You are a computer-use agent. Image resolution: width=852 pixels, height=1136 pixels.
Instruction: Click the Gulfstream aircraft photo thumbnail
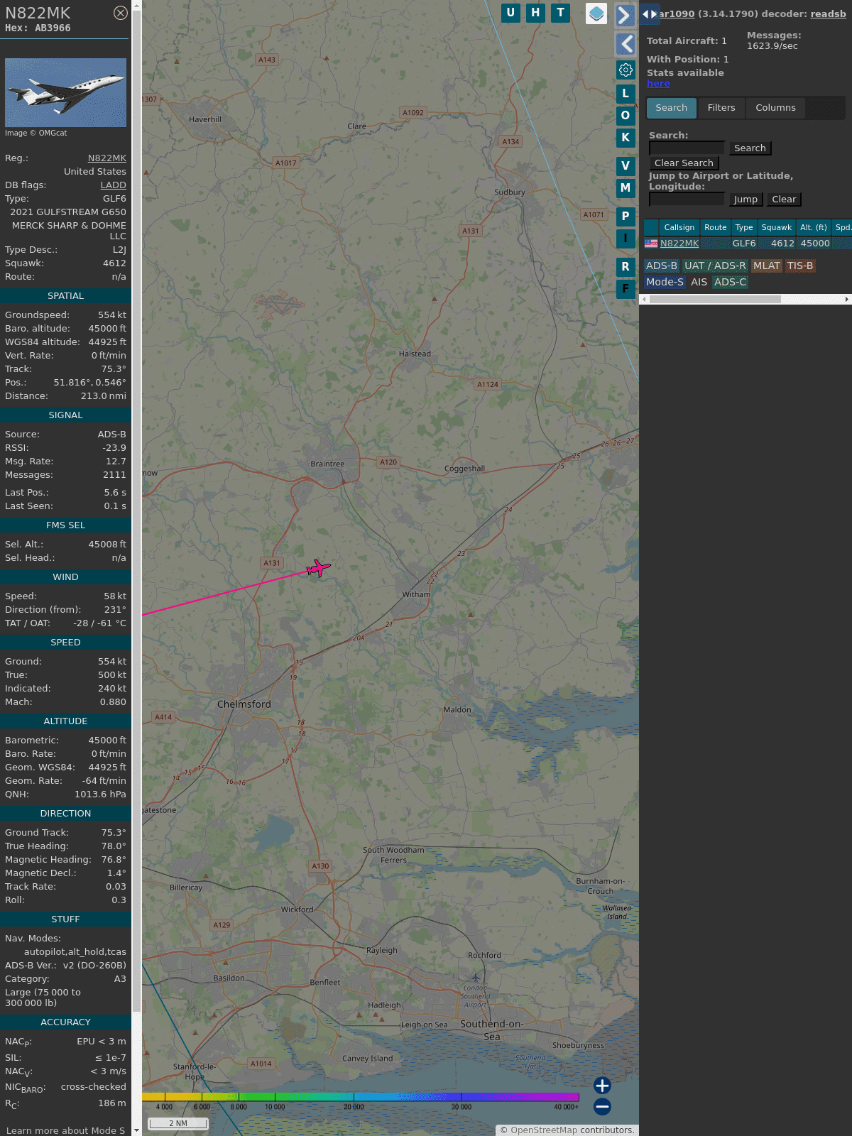(x=65, y=93)
